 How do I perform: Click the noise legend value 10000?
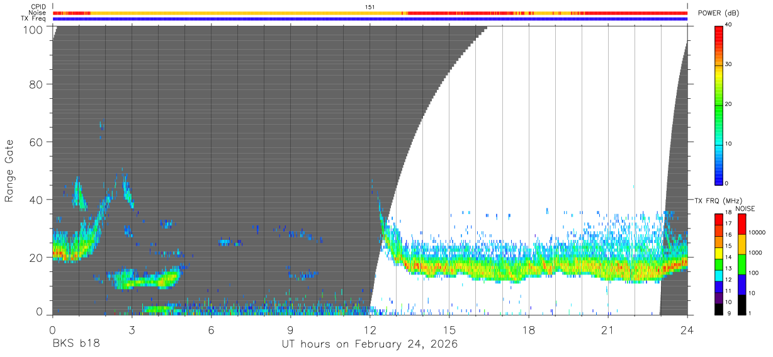click(x=757, y=232)
